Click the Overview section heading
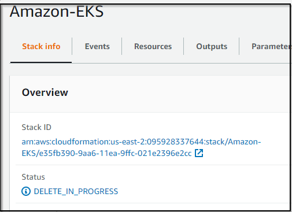The width and height of the screenshot is (292, 212). tap(45, 92)
